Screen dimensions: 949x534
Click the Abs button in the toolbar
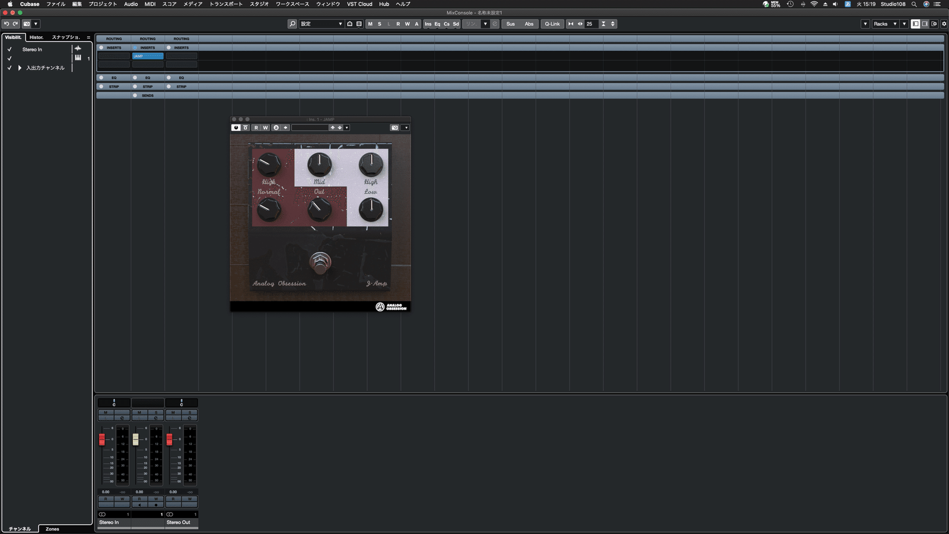tap(529, 24)
